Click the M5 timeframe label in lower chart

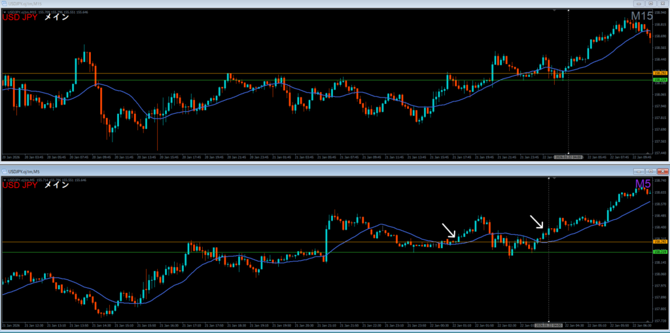(x=643, y=184)
